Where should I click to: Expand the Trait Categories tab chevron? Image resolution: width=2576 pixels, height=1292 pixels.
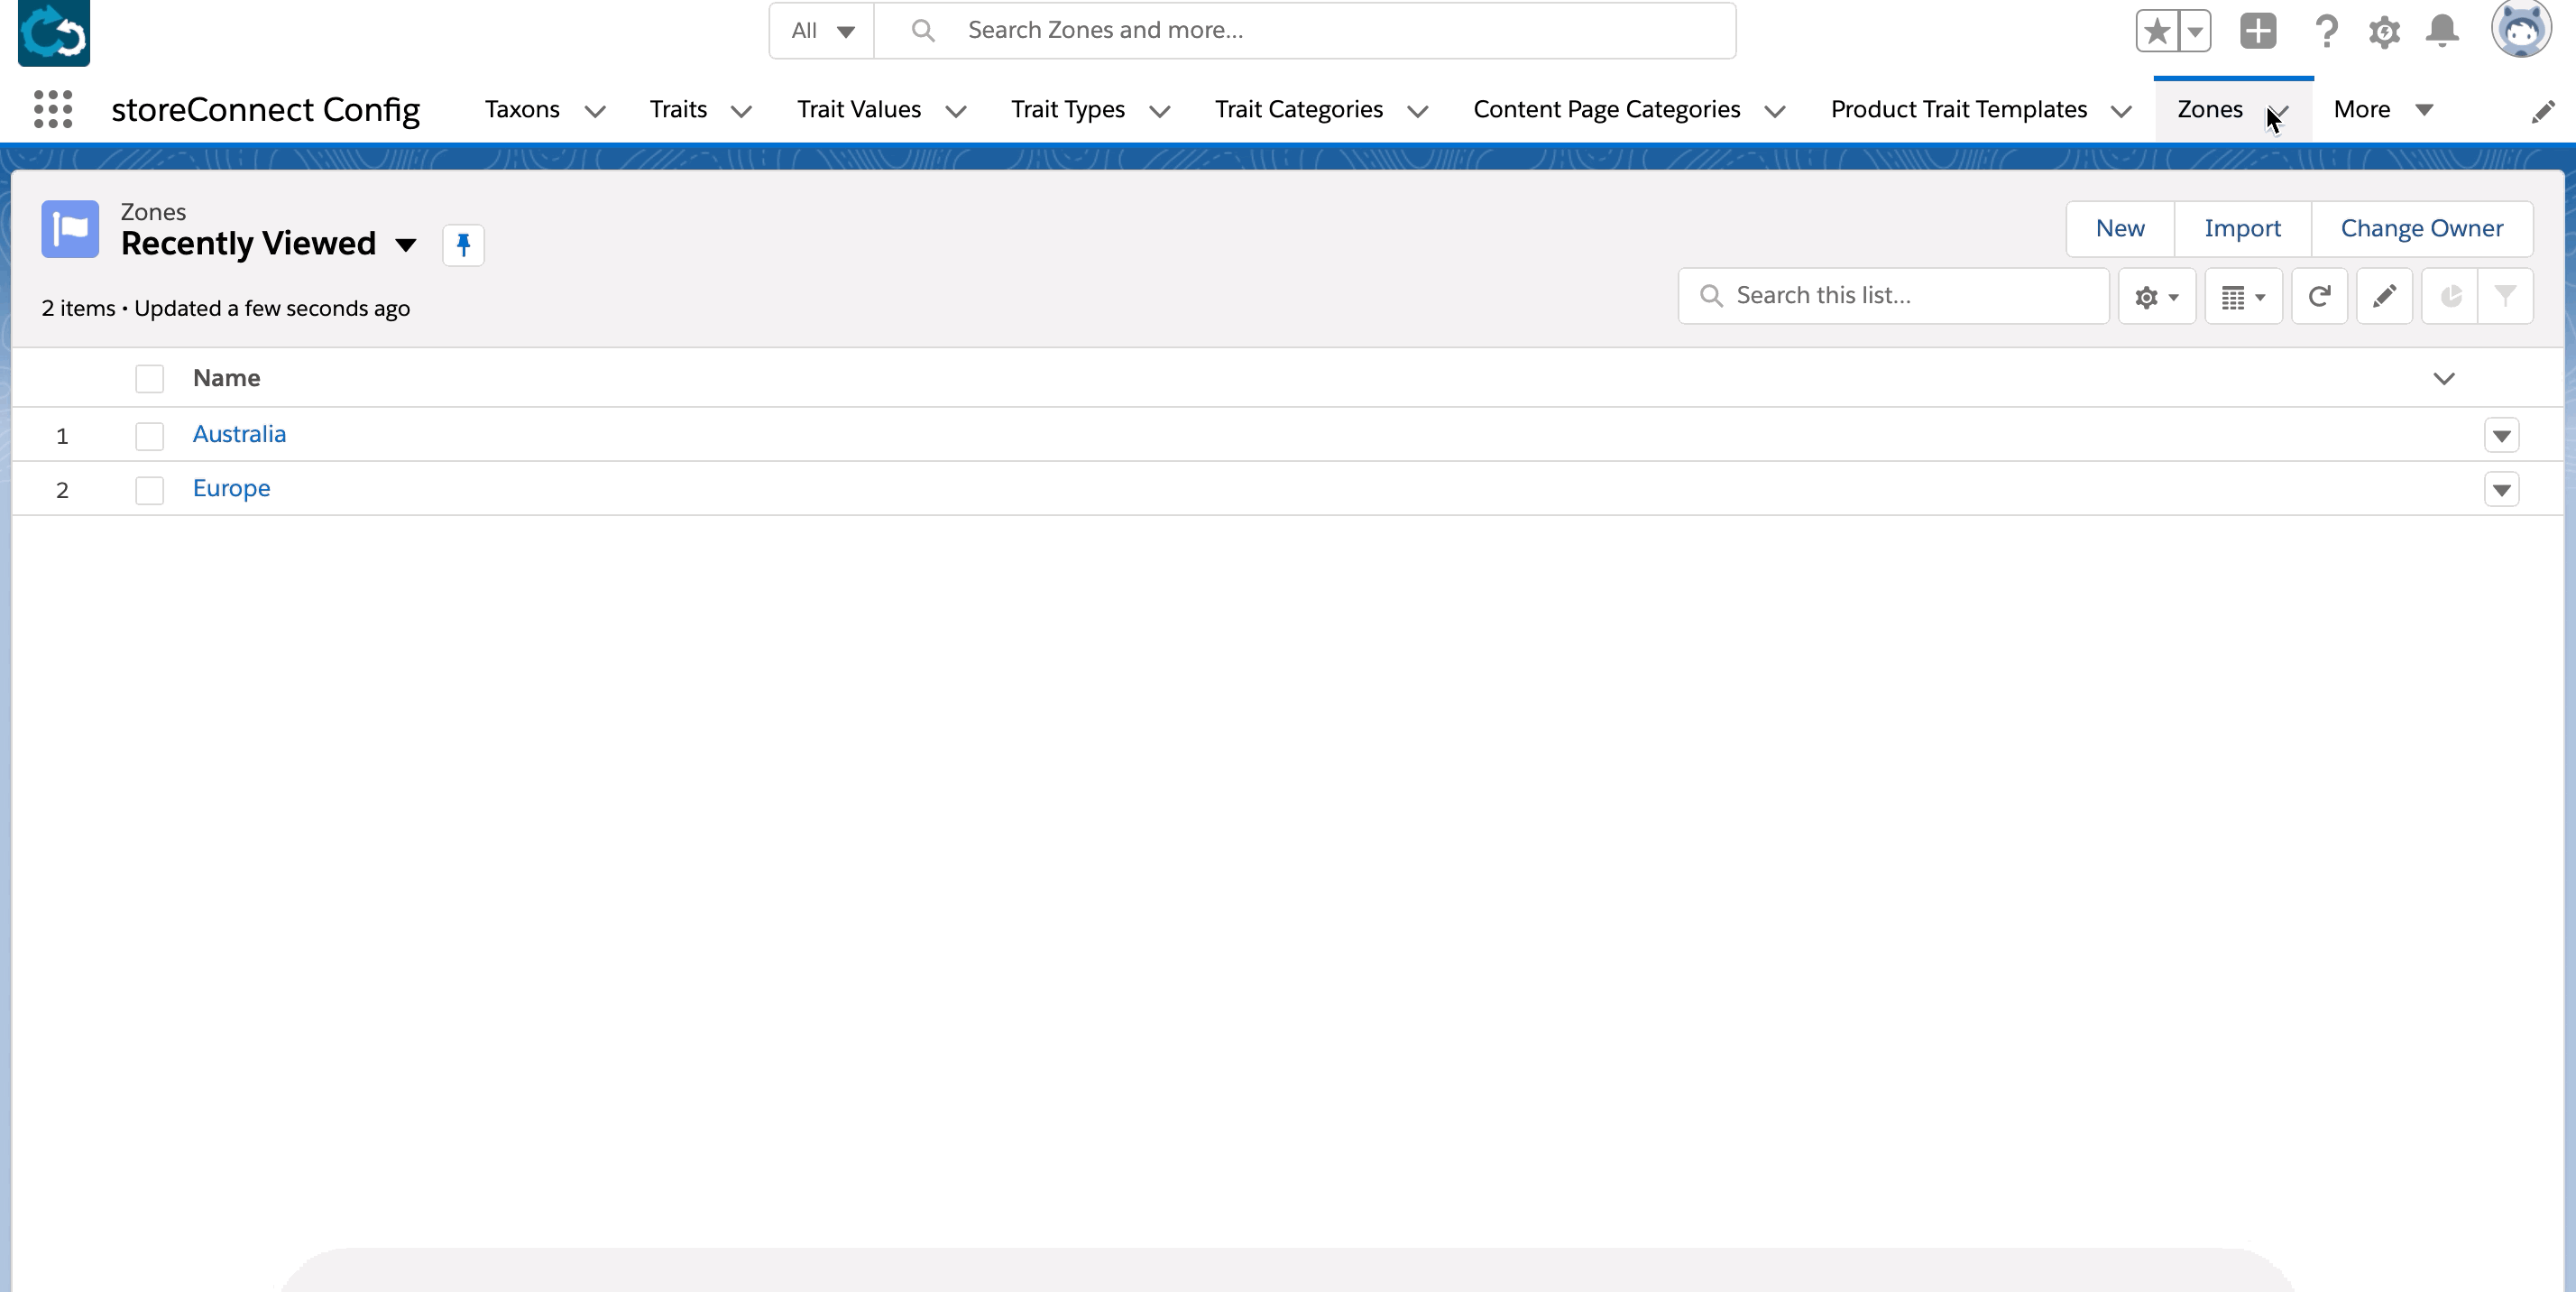coord(1418,111)
